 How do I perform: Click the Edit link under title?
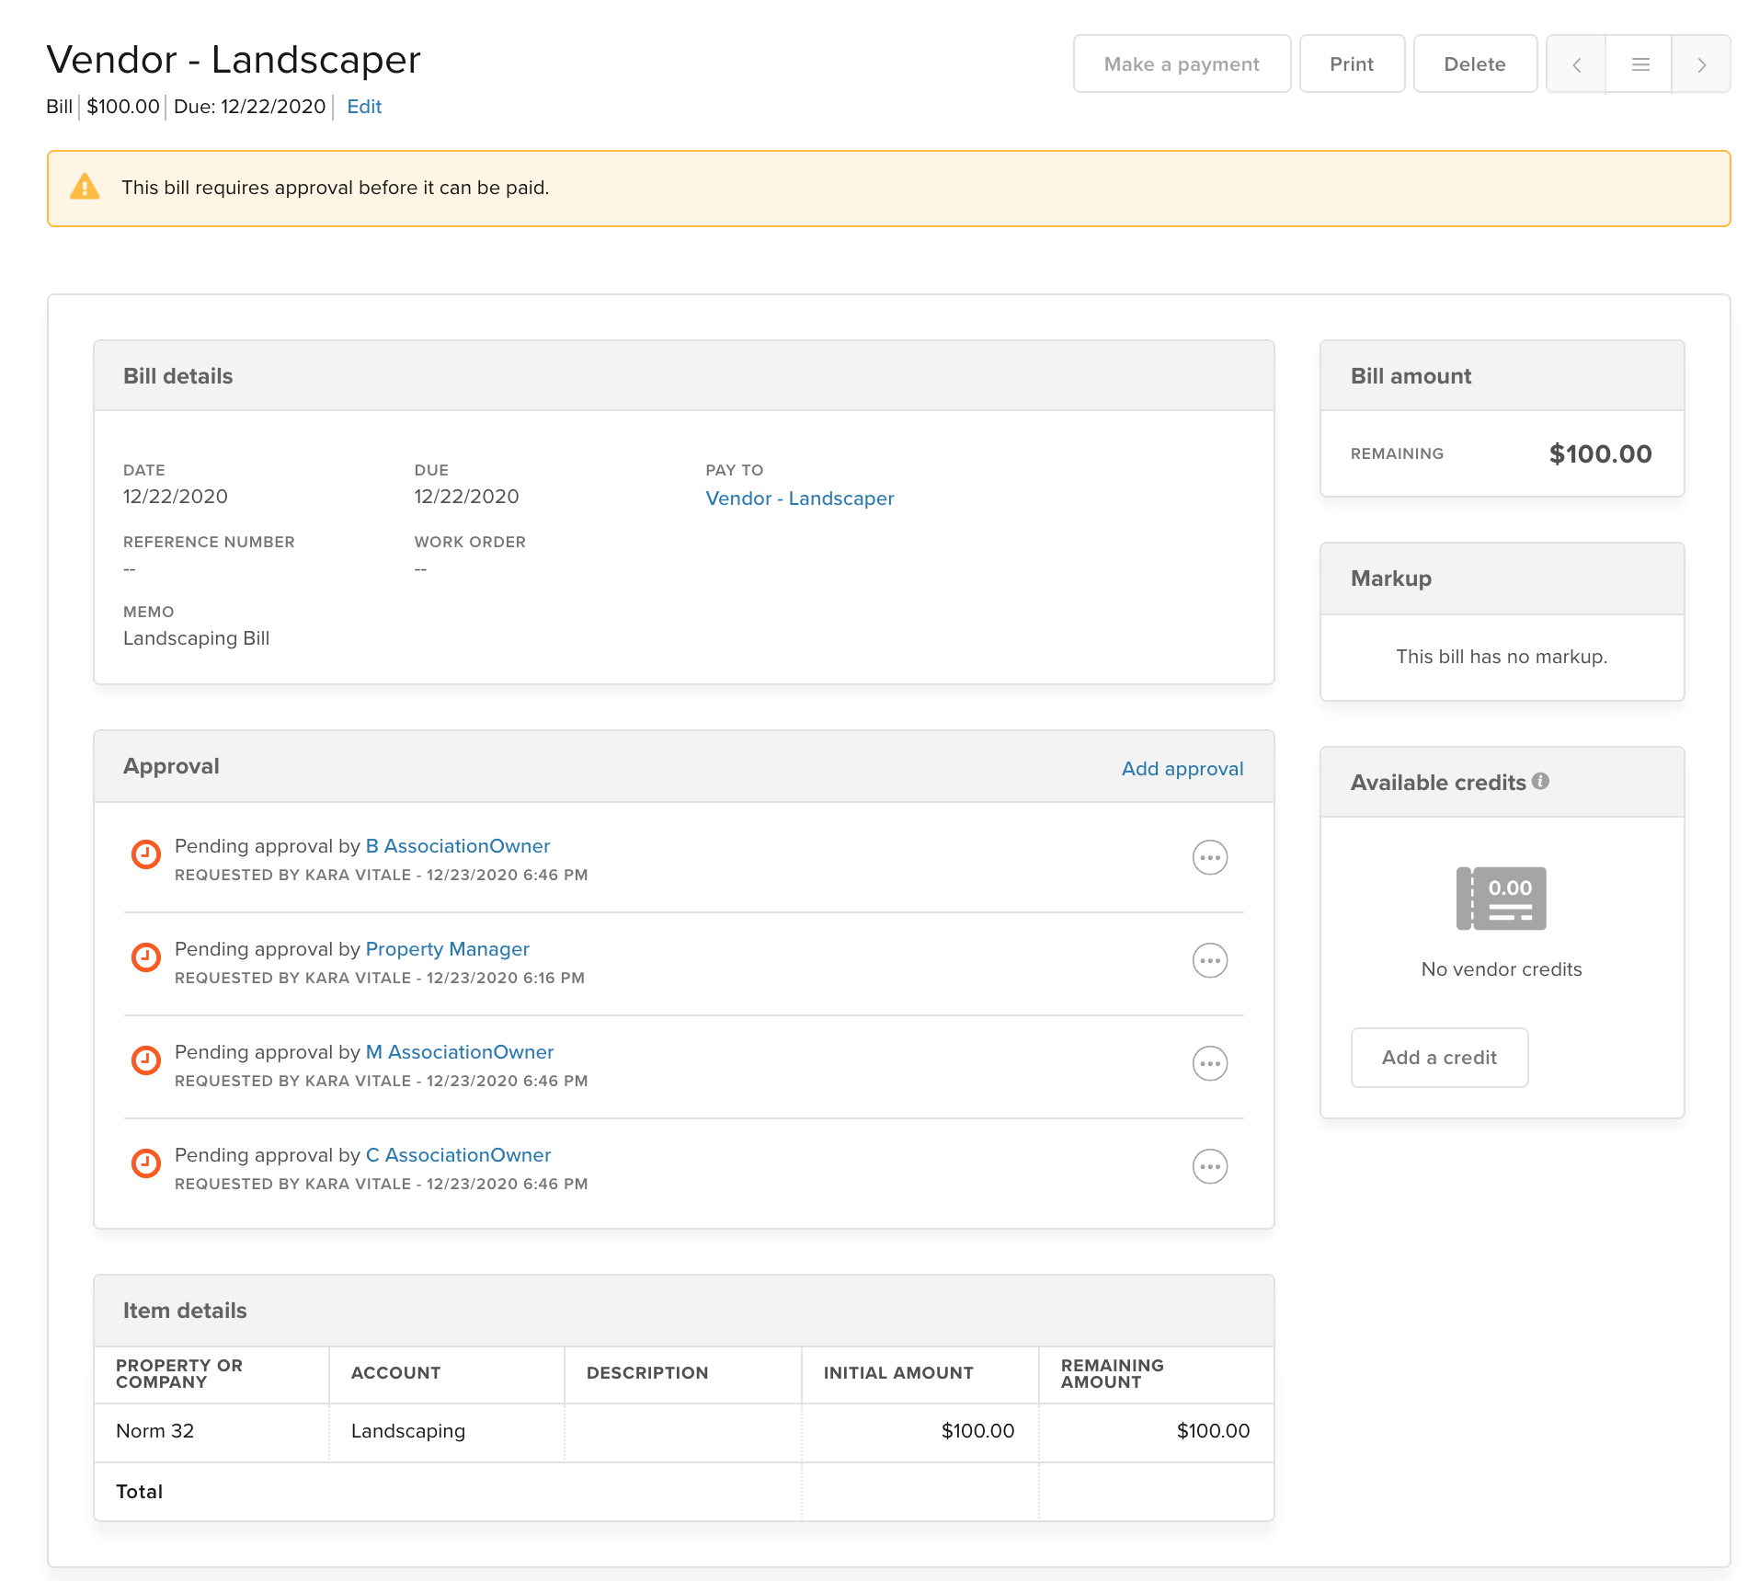pos(364,107)
